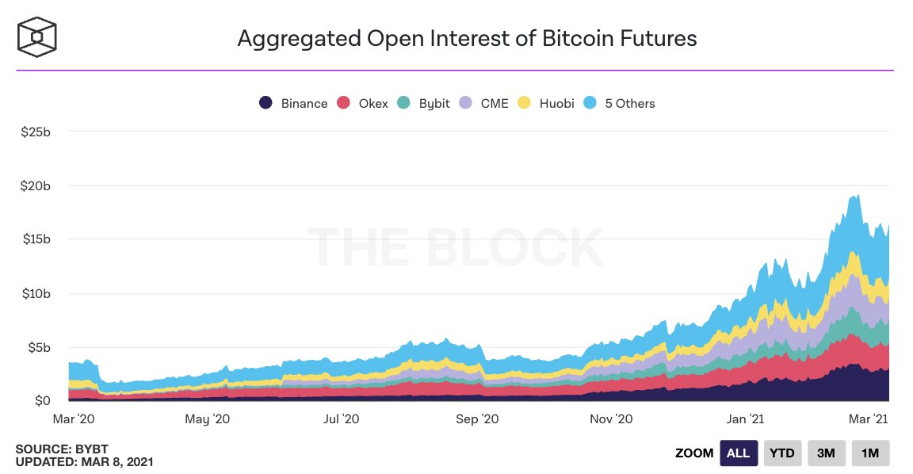Switch zoom to YTD

(x=783, y=453)
